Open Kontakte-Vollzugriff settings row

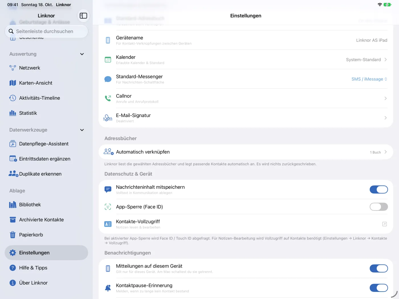(x=246, y=224)
